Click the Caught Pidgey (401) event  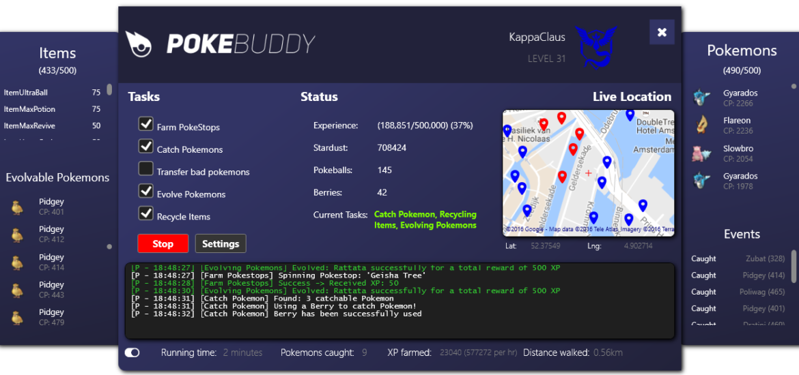pyautogui.click(x=738, y=308)
